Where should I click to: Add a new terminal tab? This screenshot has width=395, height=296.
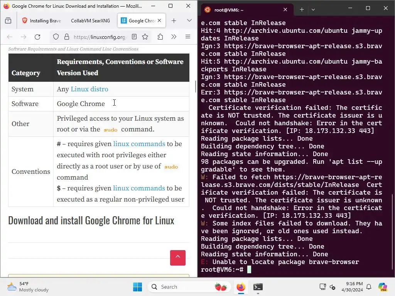click(x=302, y=10)
